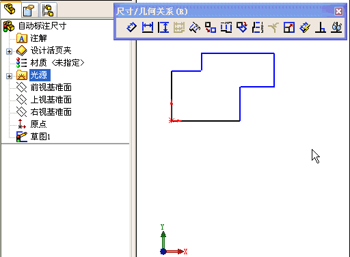This screenshot has width=350, height=257.
Task: Select the 上视基准面 plane
Action: pyautogui.click(x=44, y=100)
